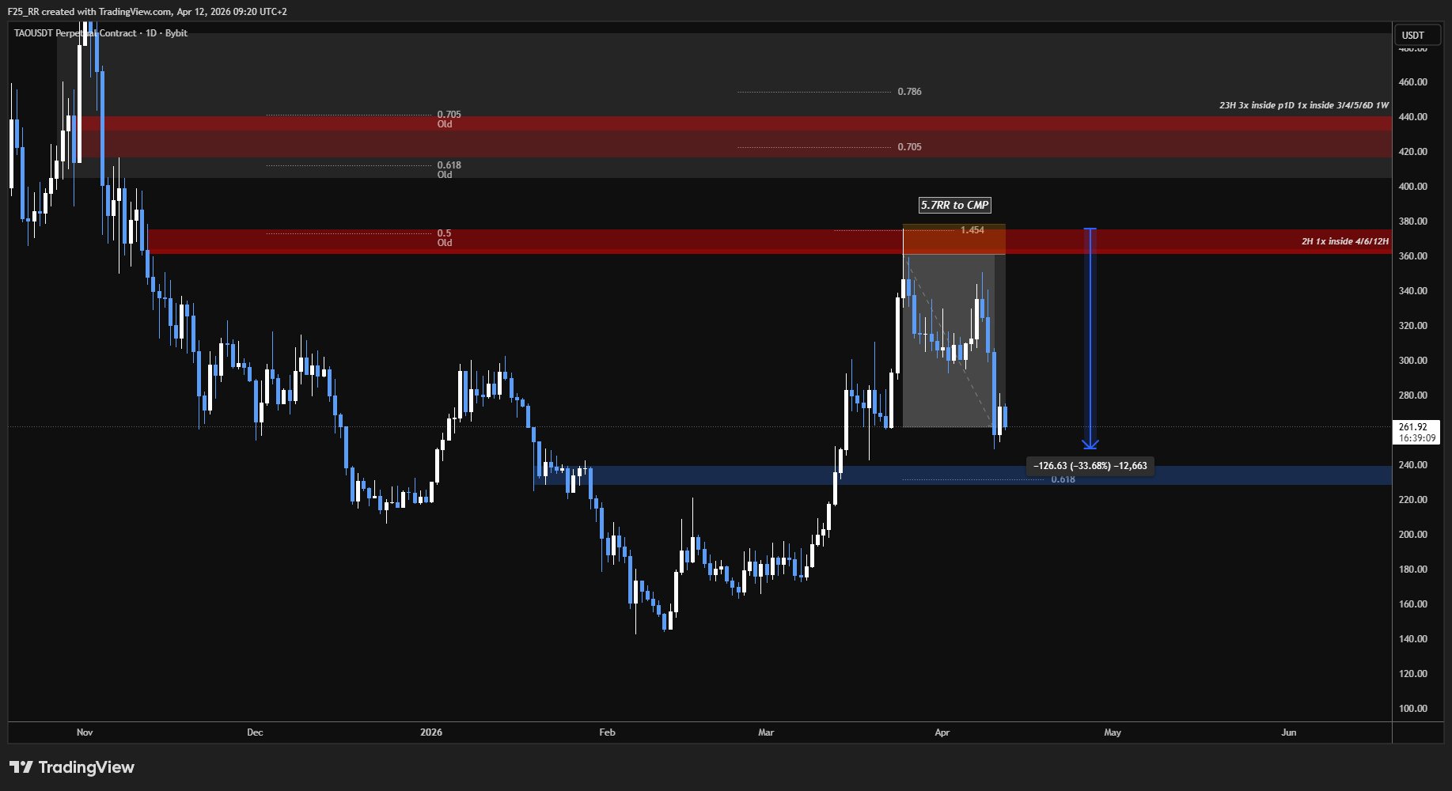Click the '5.7RR to CMP' annotation box
The image size is (1452, 791).
click(x=954, y=205)
